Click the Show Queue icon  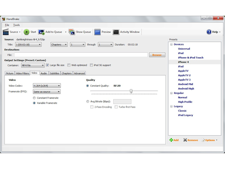click(x=72, y=32)
